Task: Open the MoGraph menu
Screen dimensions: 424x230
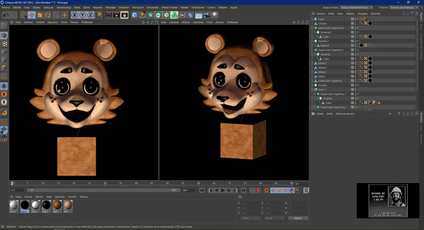Action: tap(110, 8)
